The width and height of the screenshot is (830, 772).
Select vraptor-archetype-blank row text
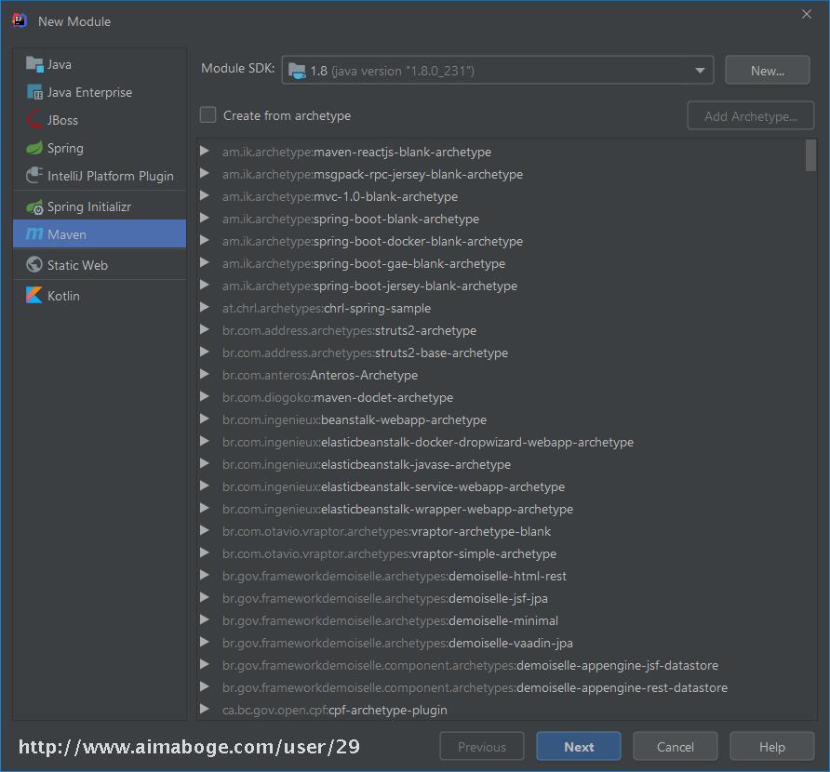point(386,531)
